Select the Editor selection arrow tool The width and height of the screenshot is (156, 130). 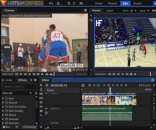pyautogui.click(x=41, y=85)
